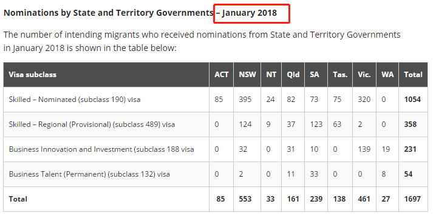
Task: Select the NSW column header
Action: (x=247, y=75)
